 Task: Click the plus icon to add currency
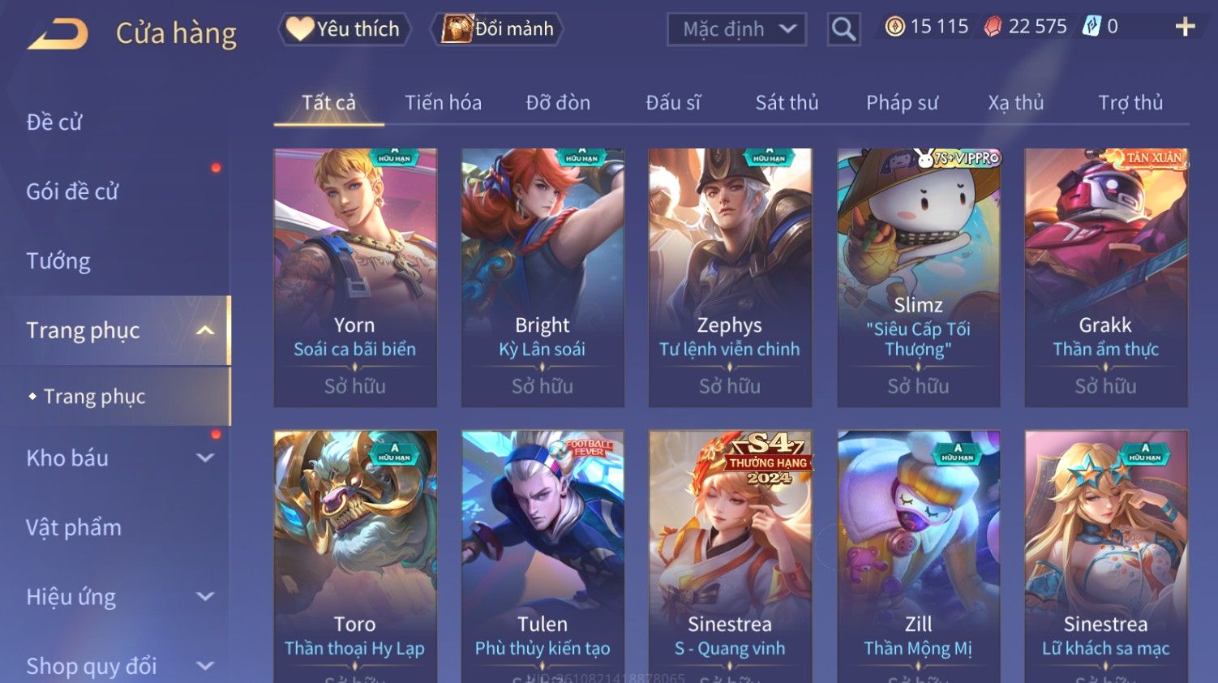1185,27
